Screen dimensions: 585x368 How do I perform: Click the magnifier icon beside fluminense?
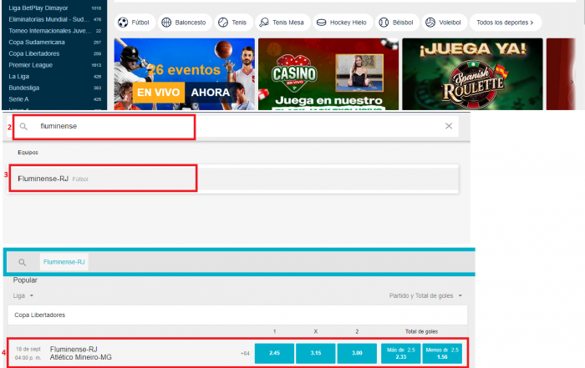pos(23,127)
